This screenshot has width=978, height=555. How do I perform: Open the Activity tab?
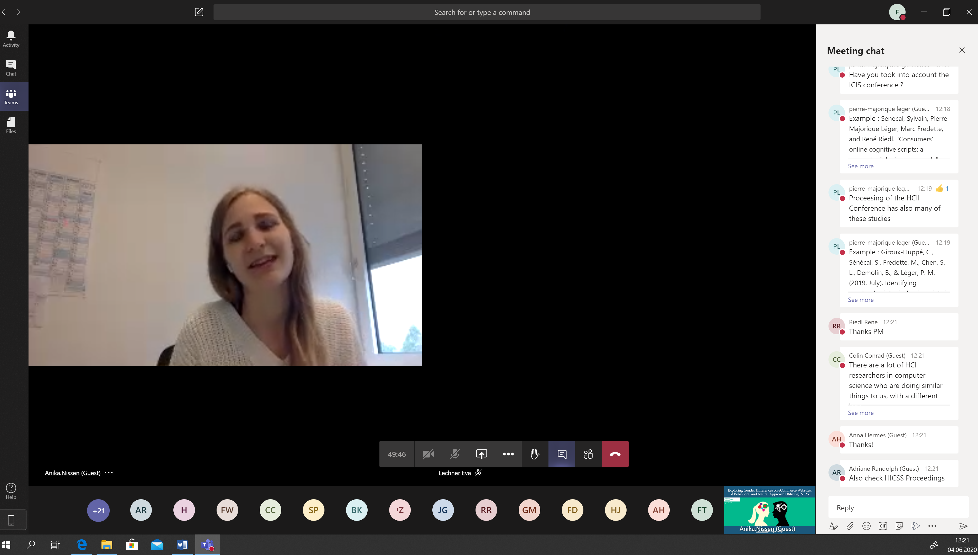point(11,39)
